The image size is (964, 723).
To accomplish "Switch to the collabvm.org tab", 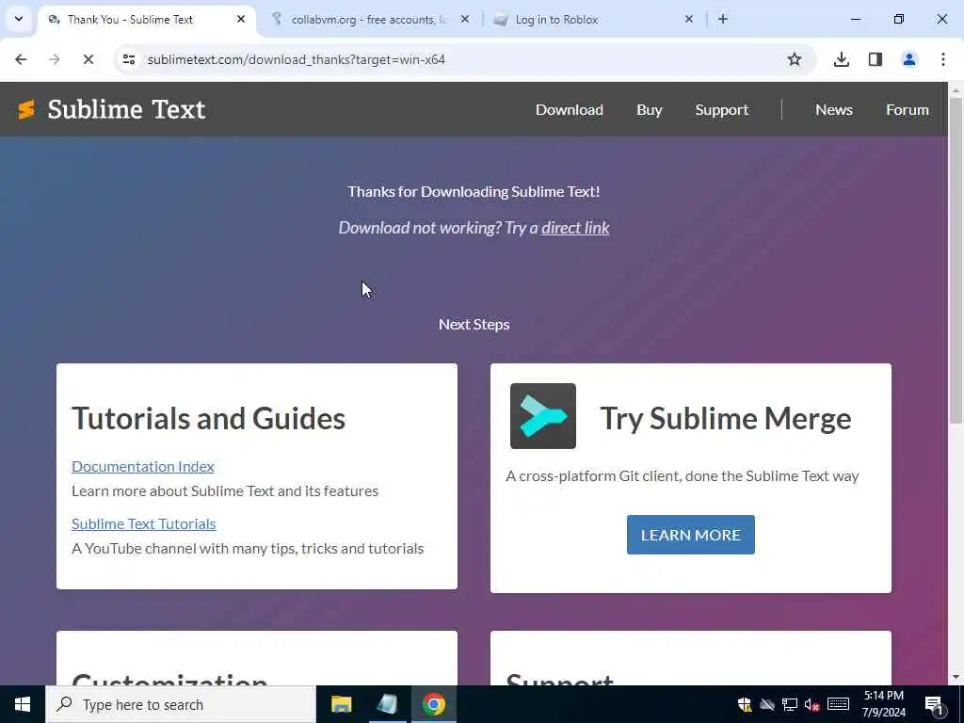I will pos(371,20).
